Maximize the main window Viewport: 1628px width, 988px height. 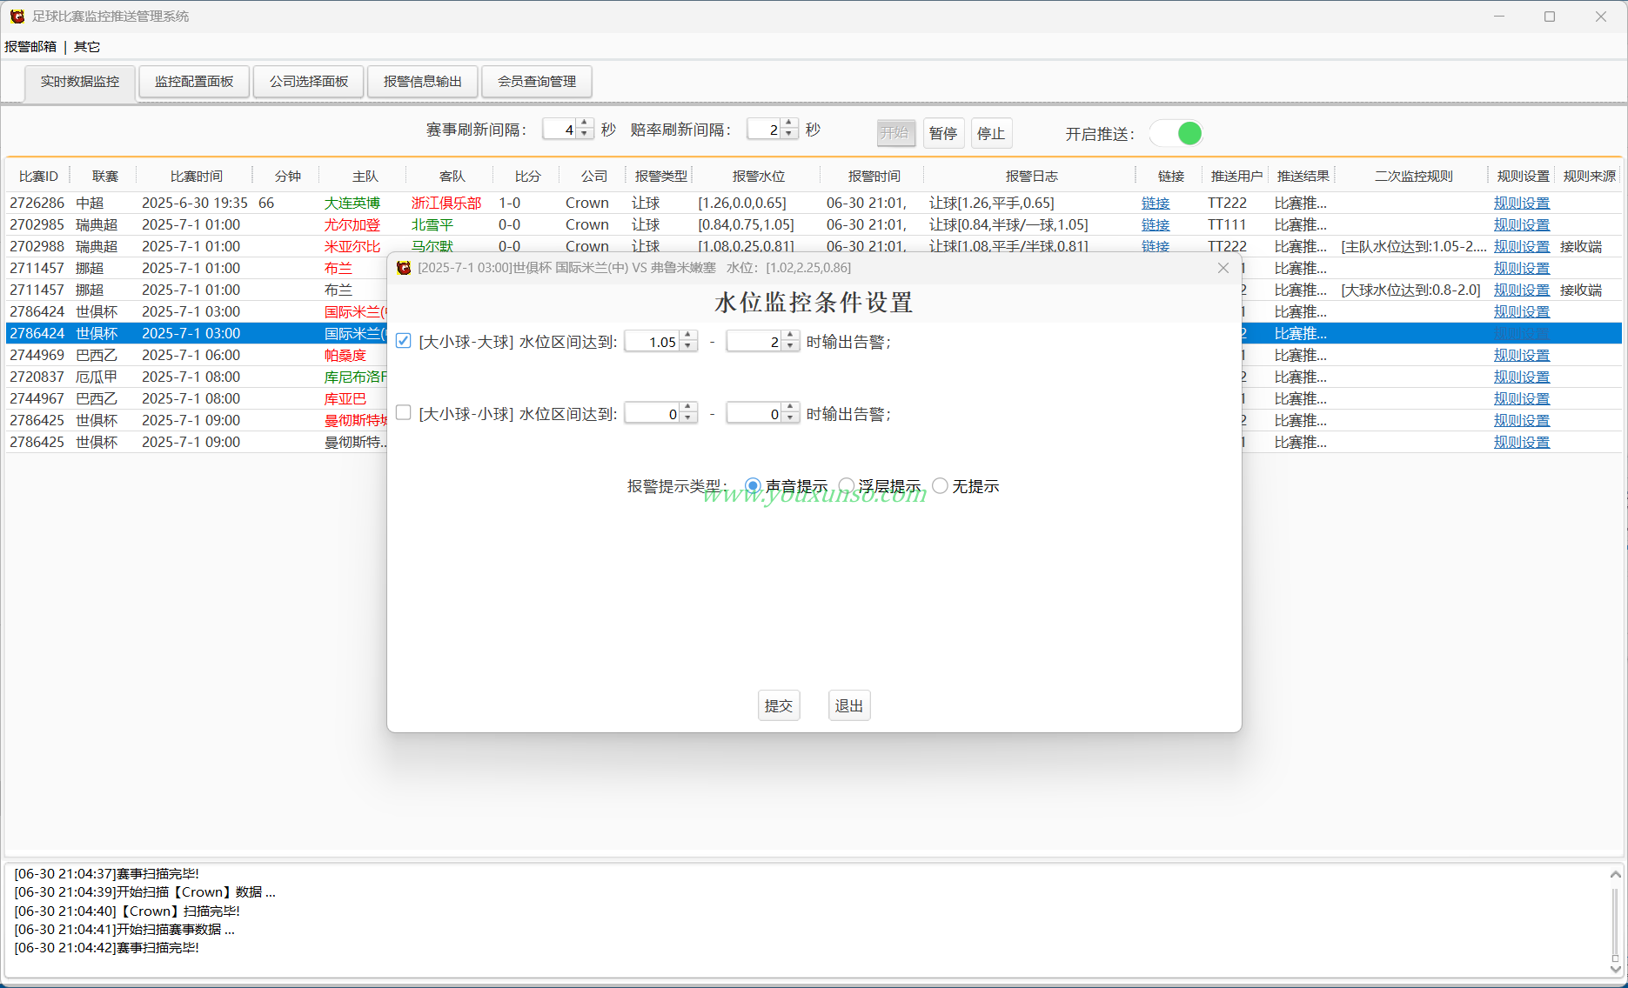tap(1550, 17)
